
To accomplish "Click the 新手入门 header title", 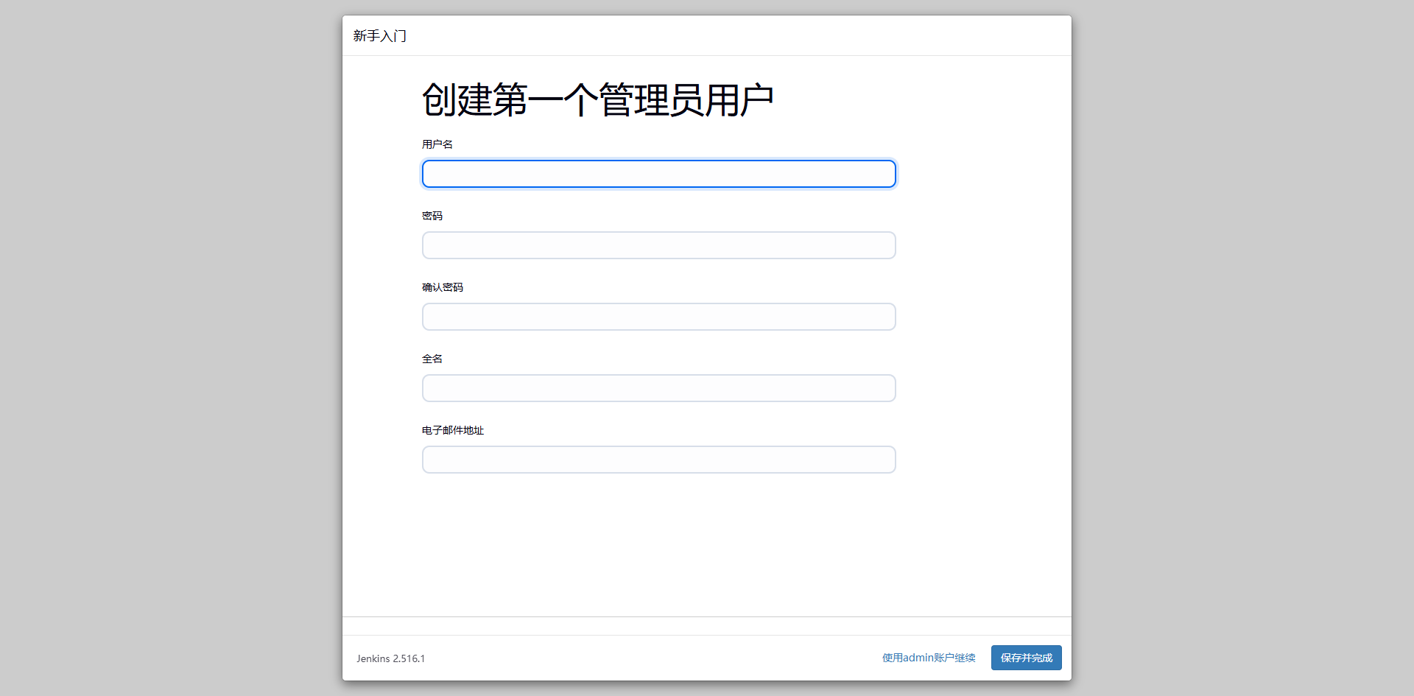I will tap(379, 36).
